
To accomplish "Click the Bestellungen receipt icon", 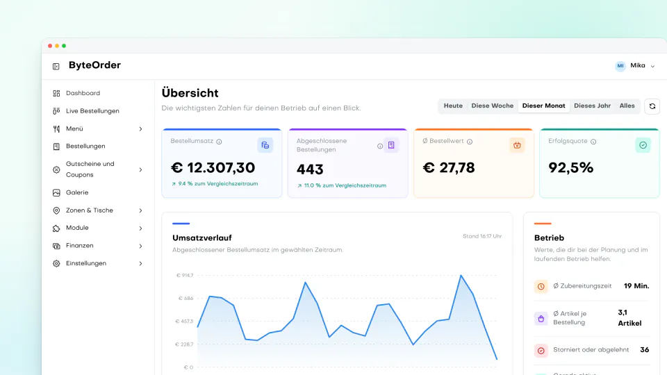I will [56, 147].
